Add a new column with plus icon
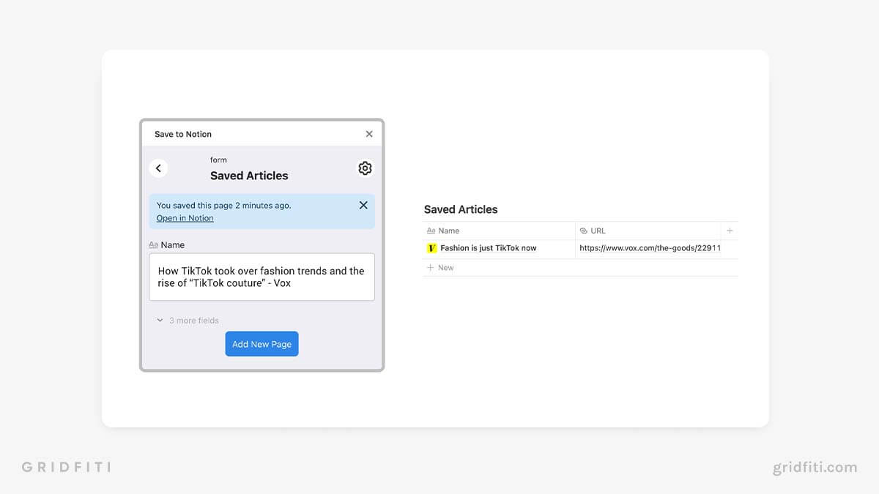 pyautogui.click(x=730, y=231)
